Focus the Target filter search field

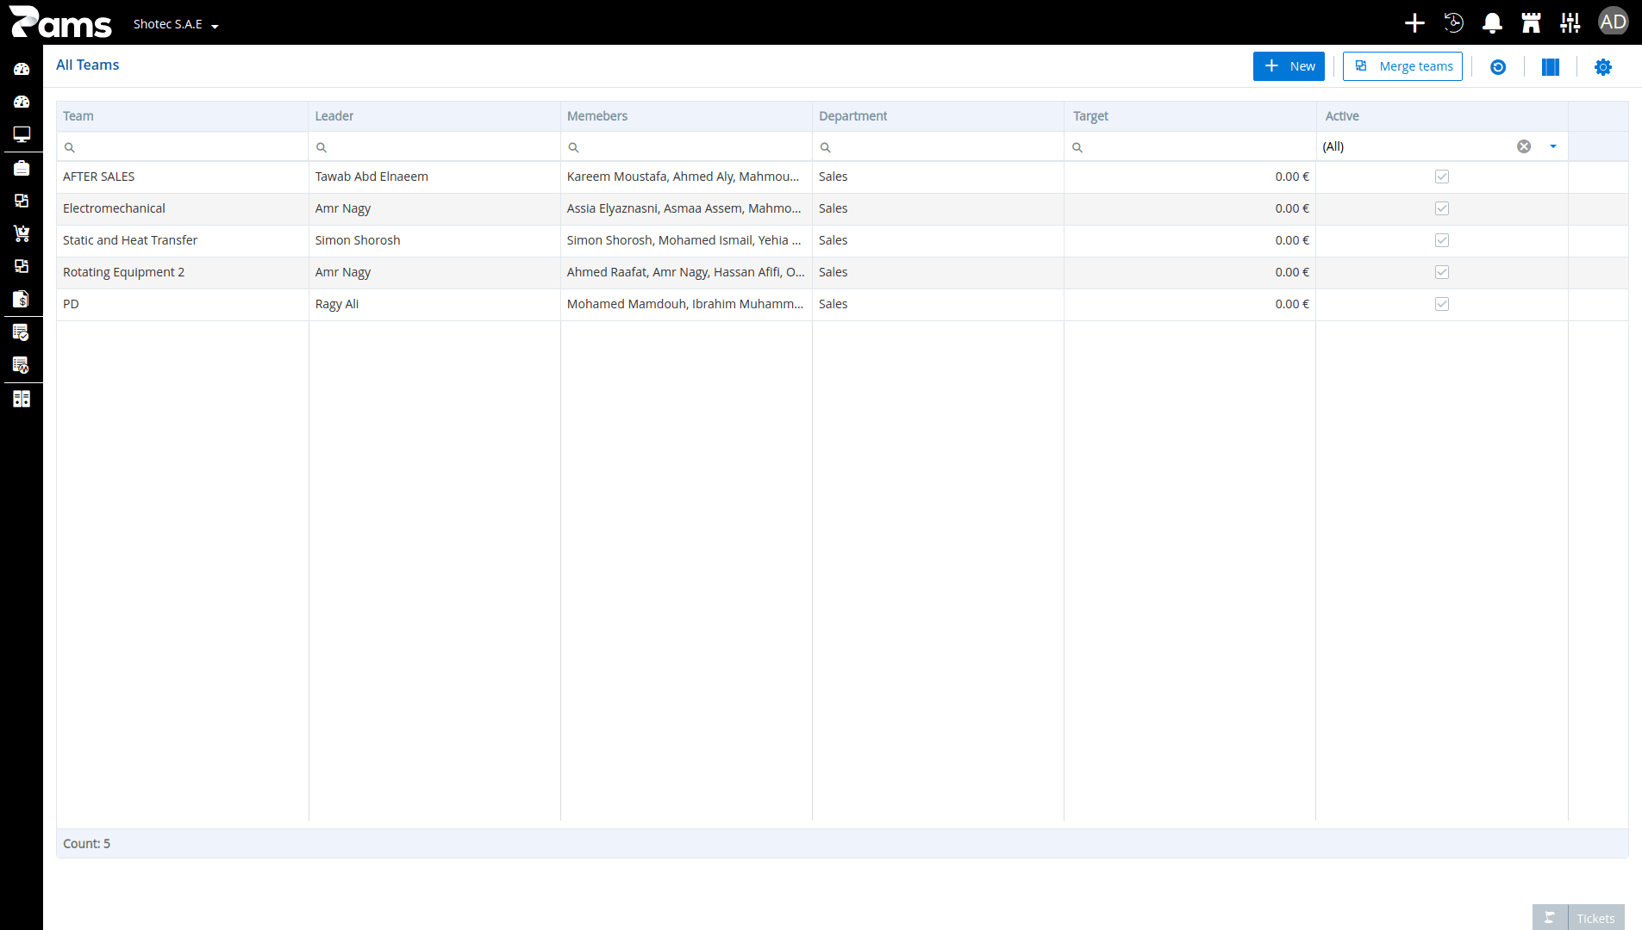tap(1189, 147)
